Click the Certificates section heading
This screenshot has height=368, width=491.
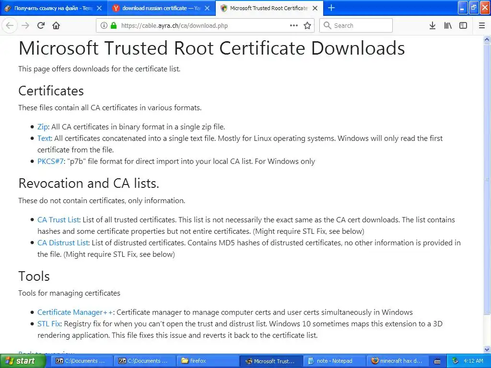pos(51,91)
